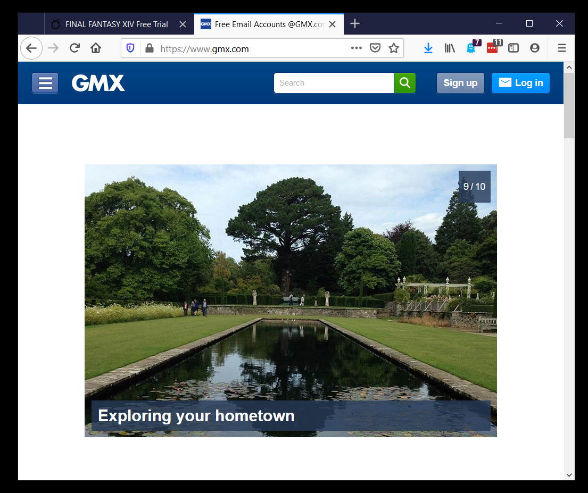Bookmark this page with the star icon
The height and width of the screenshot is (493, 588).
[x=394, y=48]
